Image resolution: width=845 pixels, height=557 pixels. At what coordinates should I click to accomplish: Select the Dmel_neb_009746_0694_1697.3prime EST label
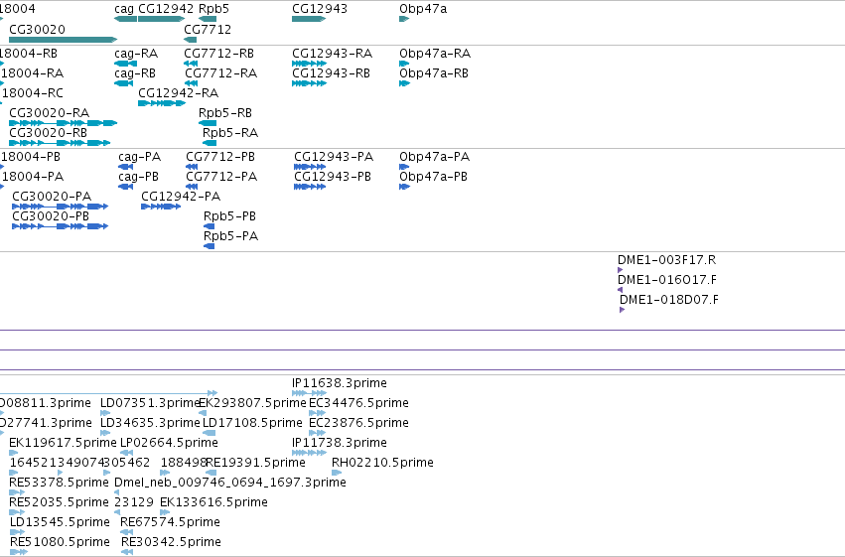coord(230,483)
